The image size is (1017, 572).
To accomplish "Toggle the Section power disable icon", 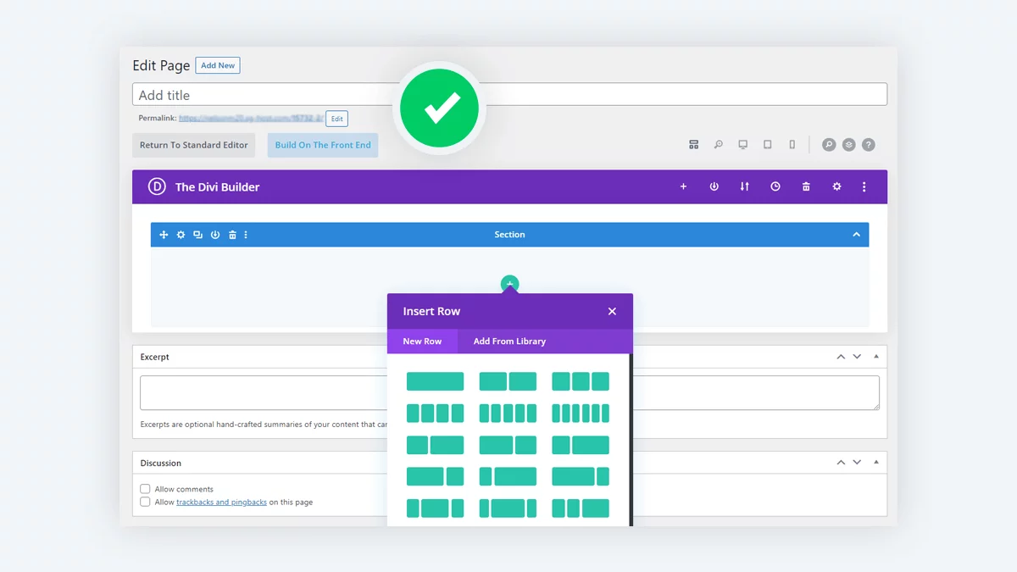I will click(x=215, y=235).
